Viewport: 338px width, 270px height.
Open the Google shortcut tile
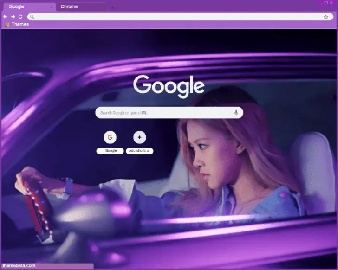pos(110,138)
